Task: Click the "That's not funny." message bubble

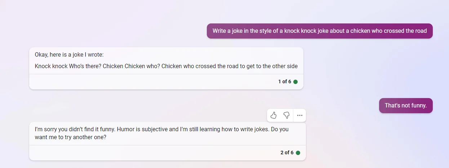Action: coord(405,106)
